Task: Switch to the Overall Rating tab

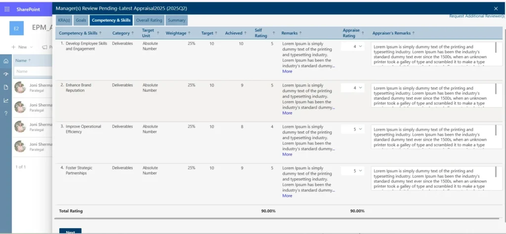Action: pyautogui.click(x=149, y=20)
